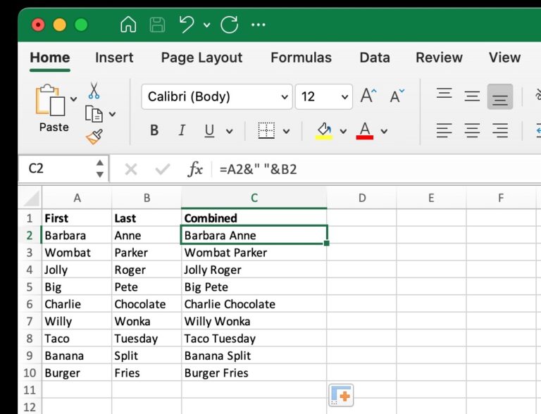Expand the Borders options arrow
This screenshot has height=414, width=541.
click(x=286, y=131)
